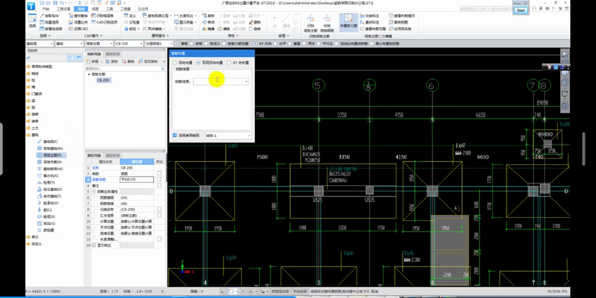Image resolution: width=596 pixels, height=298 pixels.
Task: Select the 多板 radio button
Action: 191,44
